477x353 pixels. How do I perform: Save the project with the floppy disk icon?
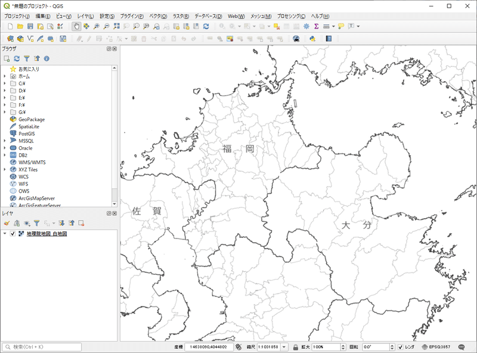pyautogui.click(x=30, y=26)
